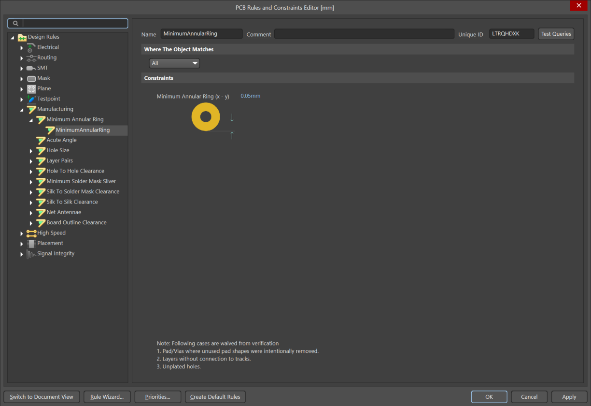
Task: Click Create Default Rules button
Action: coord(215,397)
